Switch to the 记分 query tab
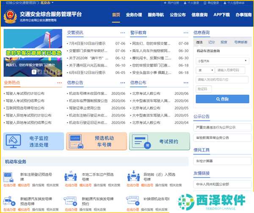The width and height of the screenshot is (254, 213). point(211,42)
